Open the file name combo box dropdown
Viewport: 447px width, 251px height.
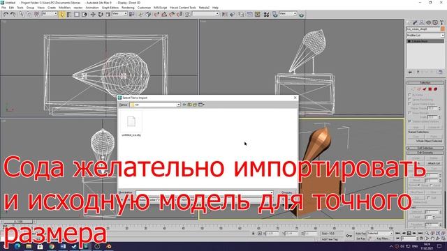tap(272, 193)
